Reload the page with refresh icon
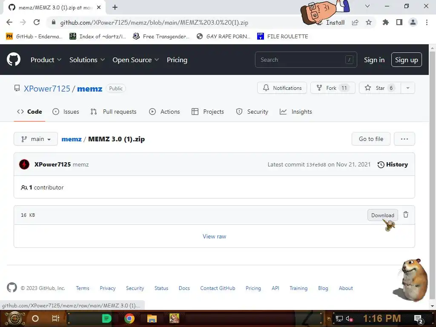 [x=37, y=22]
